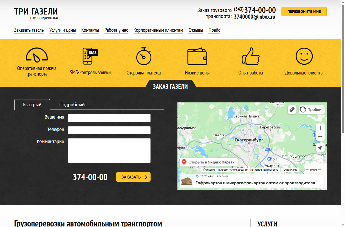Open the Контакты menu item
The image size is (345, 227).
point(90,30)
